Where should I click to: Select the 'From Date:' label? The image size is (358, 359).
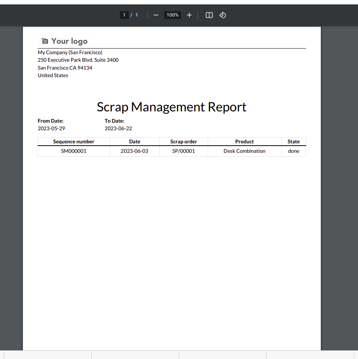pos(50,121)
